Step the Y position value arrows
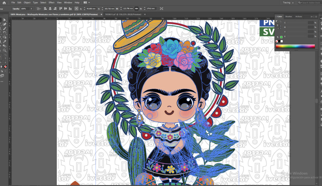Image resolution: width=322 pixels, height=186 pixels. click(x=102, y=9)
